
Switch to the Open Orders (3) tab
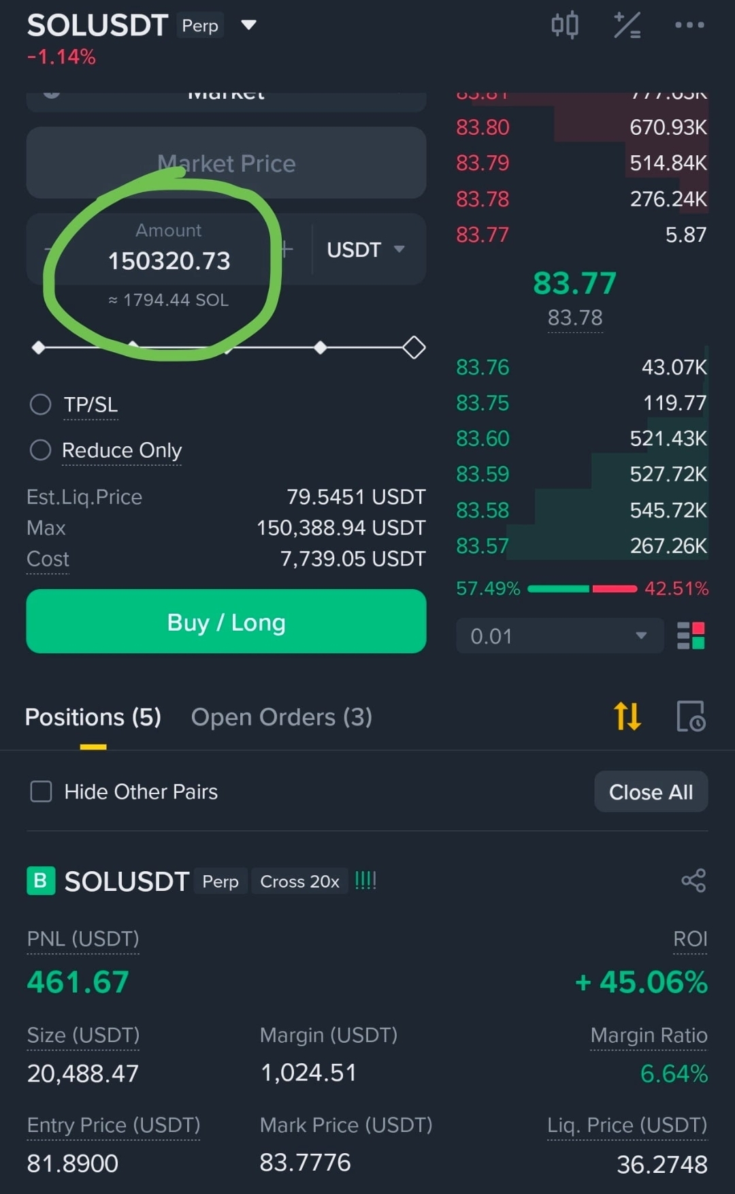click(x=282, y=717)
